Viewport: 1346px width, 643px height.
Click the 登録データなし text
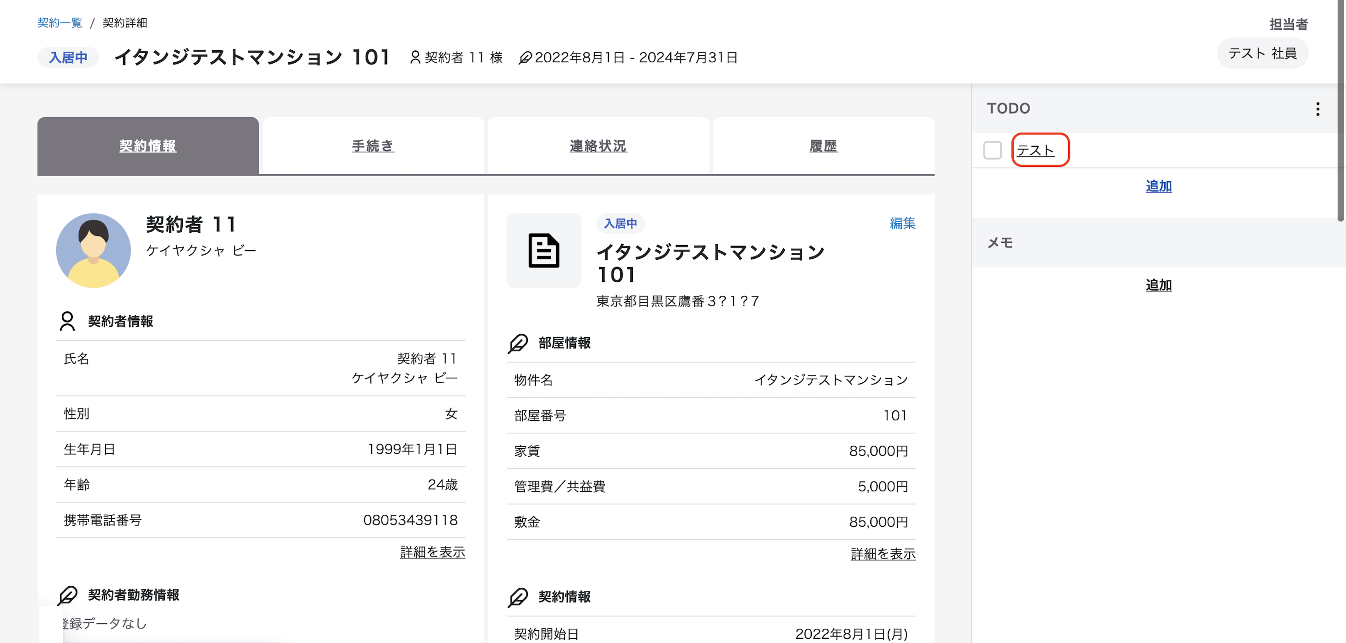pos(104,623)
